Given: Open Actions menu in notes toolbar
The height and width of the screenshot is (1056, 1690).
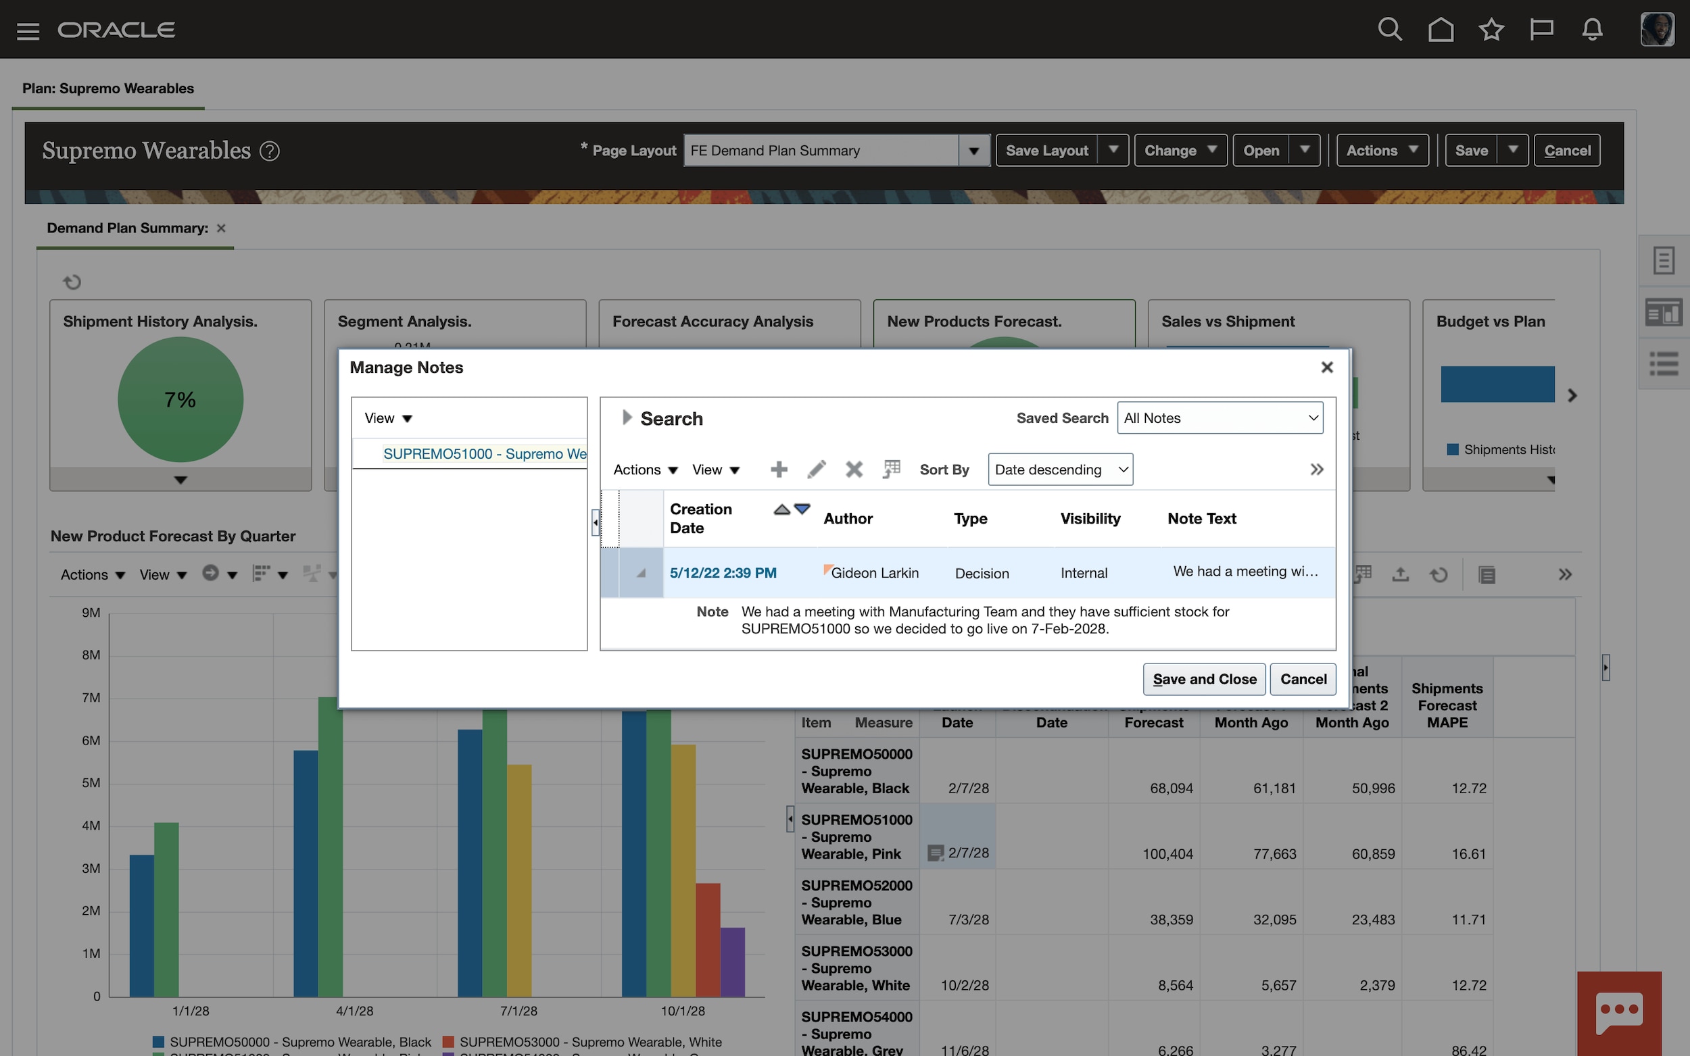Looking at the screenshot, I should (x=645, y=470).
